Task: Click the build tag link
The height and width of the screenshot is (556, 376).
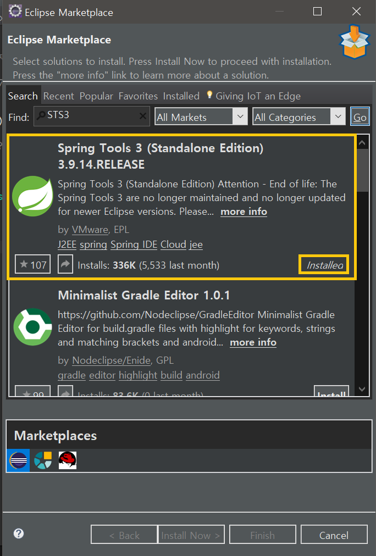Action: coord(172,375)
